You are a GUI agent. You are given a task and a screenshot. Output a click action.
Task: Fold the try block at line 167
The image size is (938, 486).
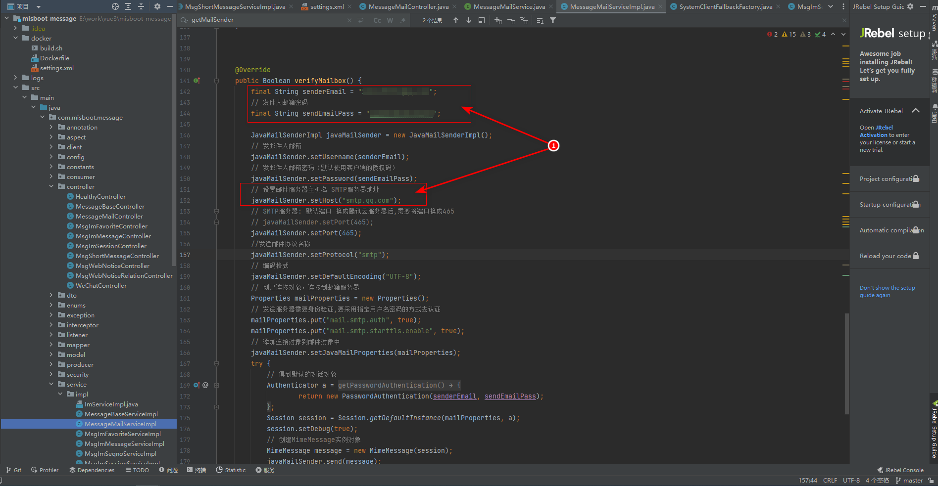216,363
